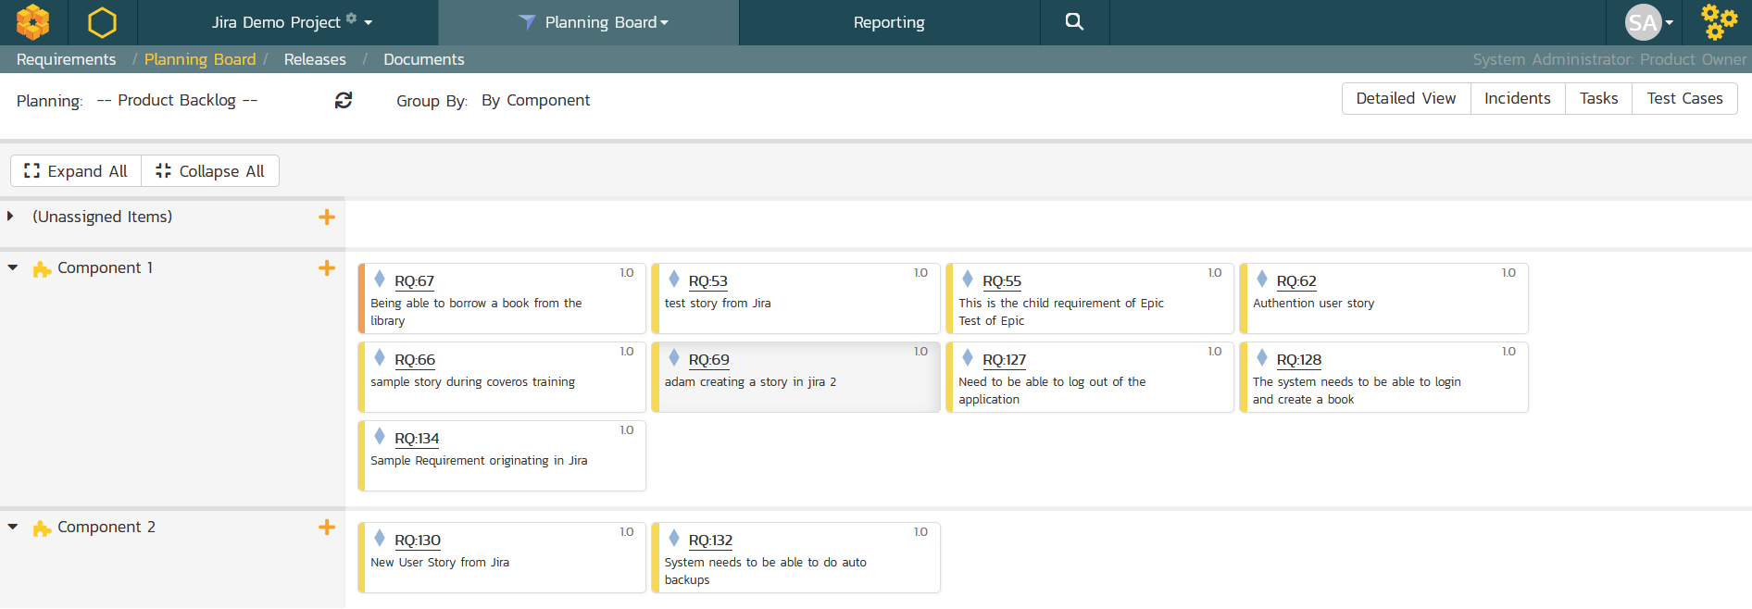Add item to Unassigned Items with plus
The width and height of the screenshot is (1752, 609).
[327, 217]
